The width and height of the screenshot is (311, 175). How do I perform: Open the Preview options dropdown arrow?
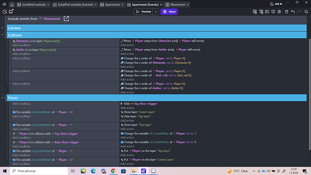click(155, 12)
